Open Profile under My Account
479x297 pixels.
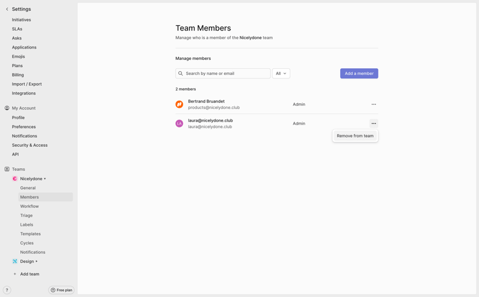19,117
